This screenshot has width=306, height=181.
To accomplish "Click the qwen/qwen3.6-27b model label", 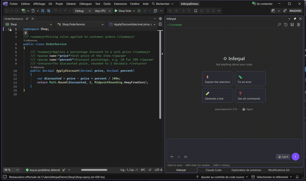I will coord(226,109).
